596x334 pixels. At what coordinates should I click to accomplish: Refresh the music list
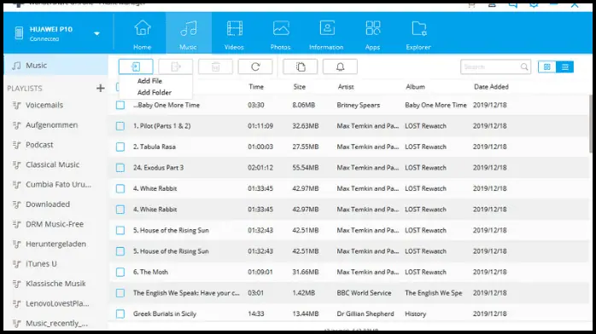tap(255, 66)
